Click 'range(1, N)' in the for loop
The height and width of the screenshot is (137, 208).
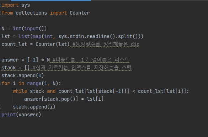pos(42,84)
